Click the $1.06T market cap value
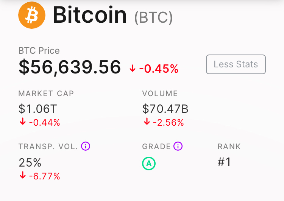The image size is (284, 201). coord(37,109)
